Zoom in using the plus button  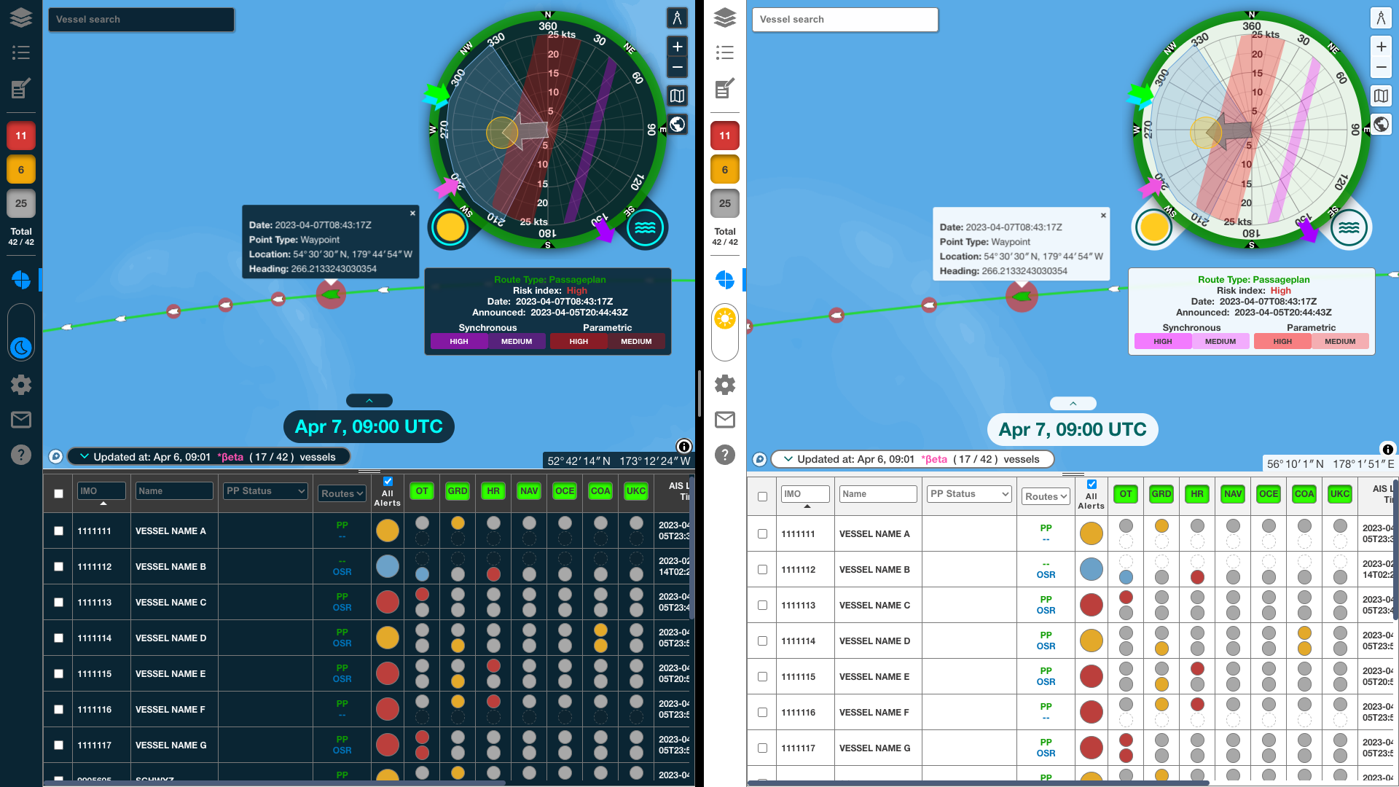click(x=677, y=47)
